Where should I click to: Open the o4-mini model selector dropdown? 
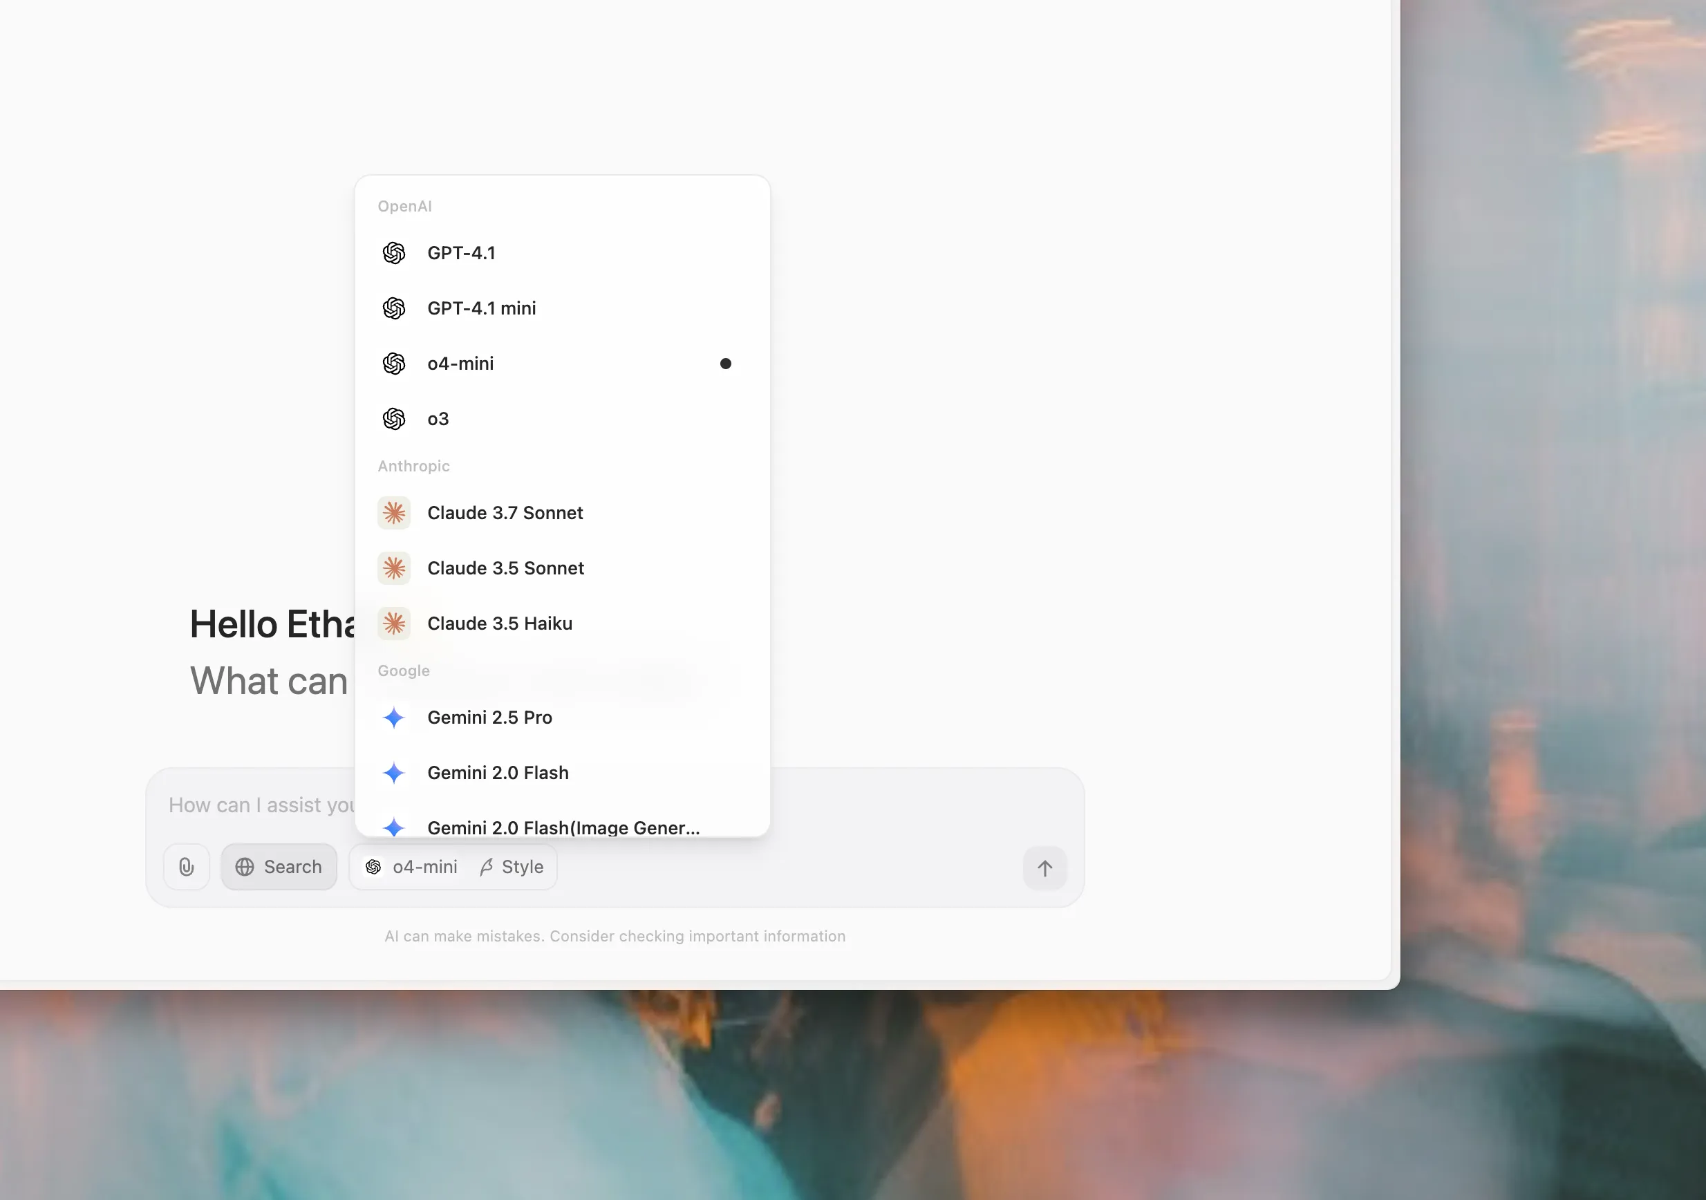pyautogui.click(x=411, y=866)
